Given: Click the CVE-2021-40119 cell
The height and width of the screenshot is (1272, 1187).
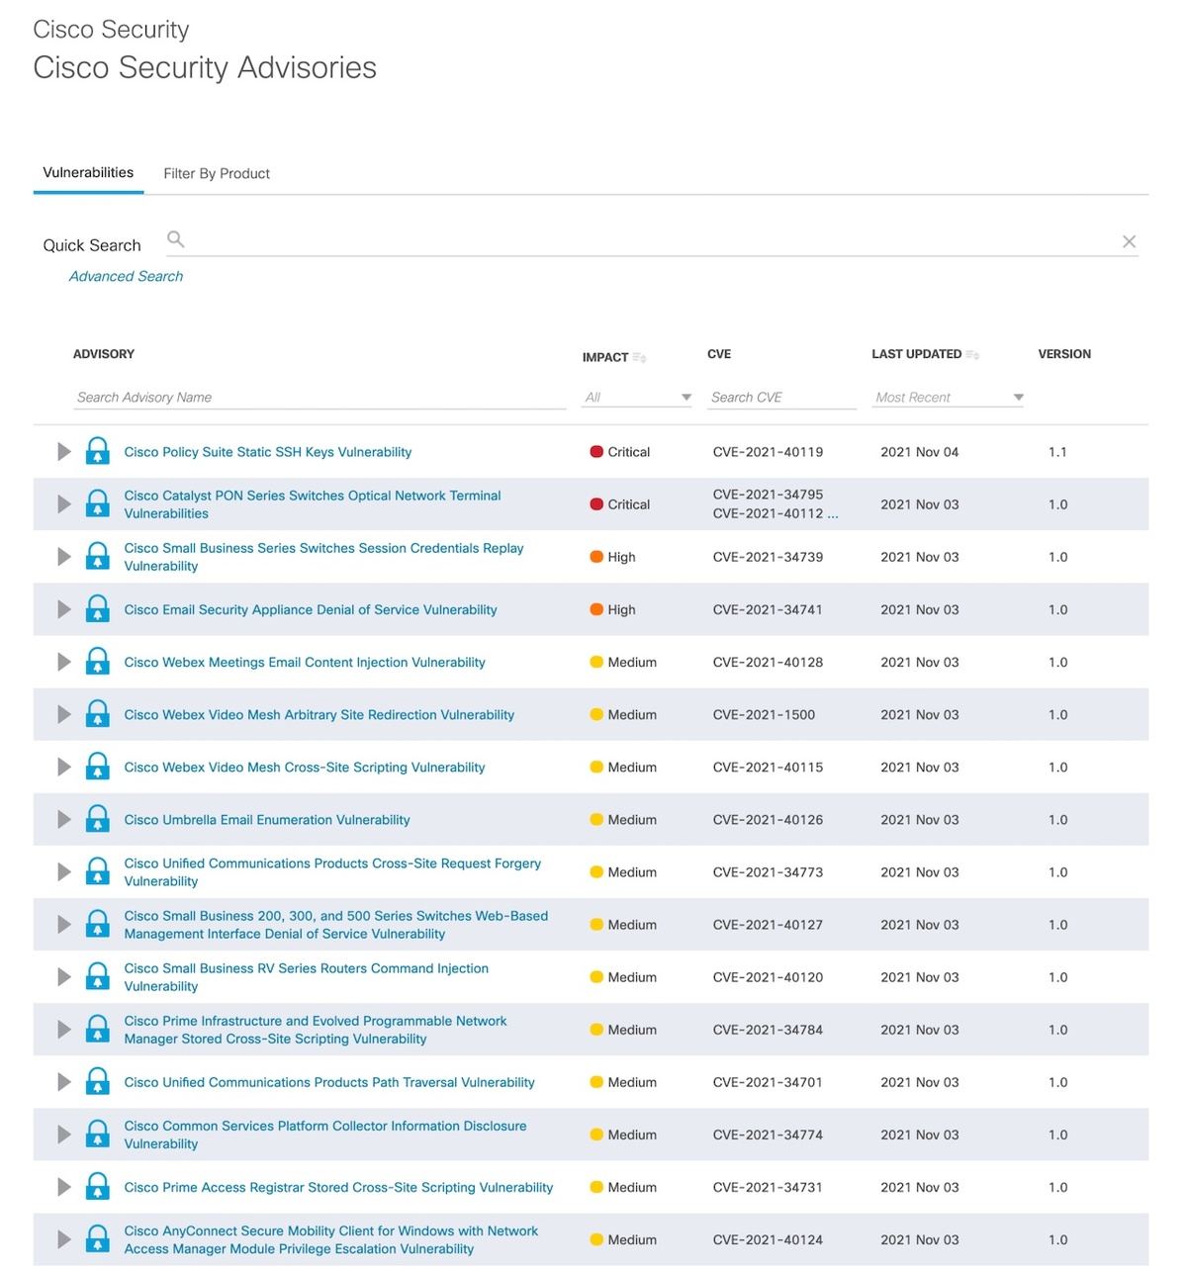Looking at the screenshot, I should click(x=768, y=452).
